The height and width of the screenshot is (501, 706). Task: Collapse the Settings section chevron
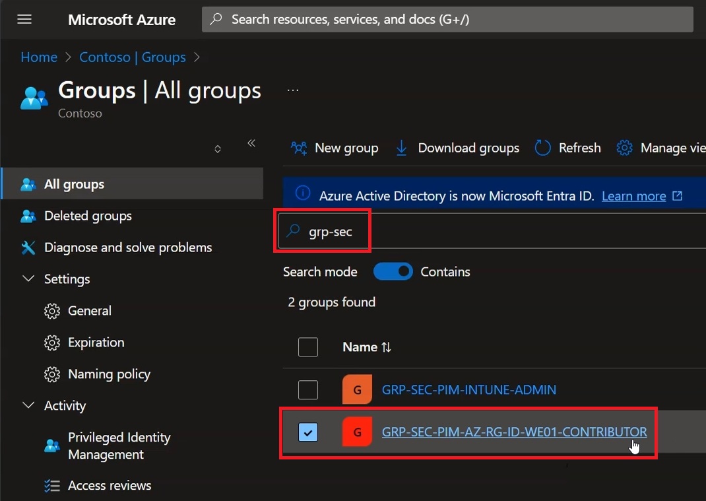[x=28, y=279]
